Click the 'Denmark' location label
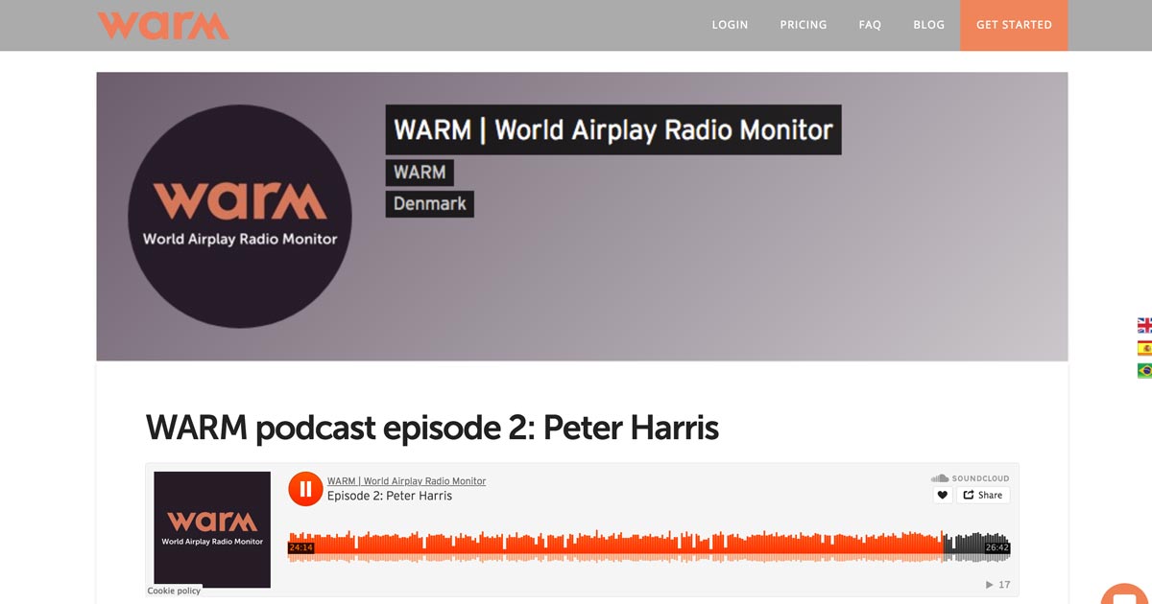This screenshot has width=1152, height=604. [430, 204]
